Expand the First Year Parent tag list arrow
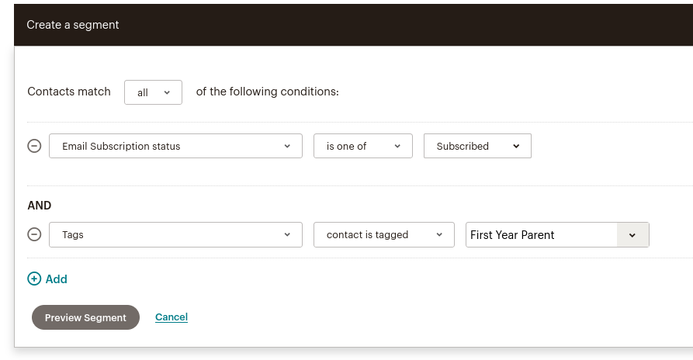The image size is (693, 360). point(632,235)
